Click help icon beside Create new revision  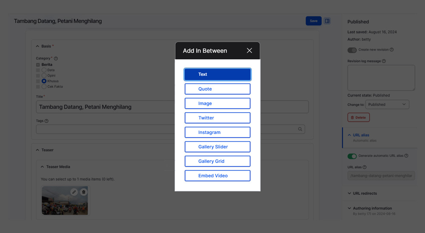(x=391, y=50)
